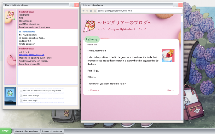Open the strawberry cake post thumbnail

tap(168, 55)
